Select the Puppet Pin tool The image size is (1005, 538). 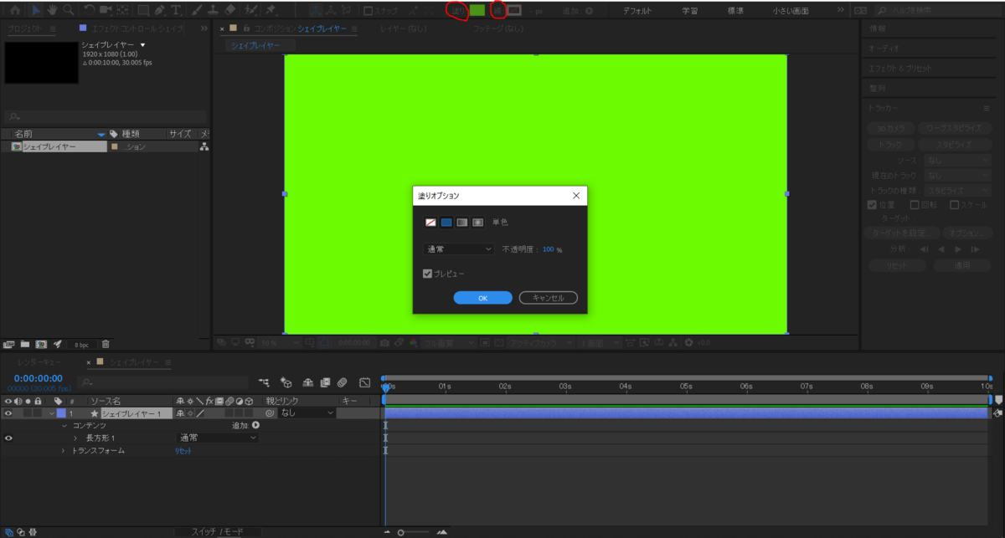(271, 10)
